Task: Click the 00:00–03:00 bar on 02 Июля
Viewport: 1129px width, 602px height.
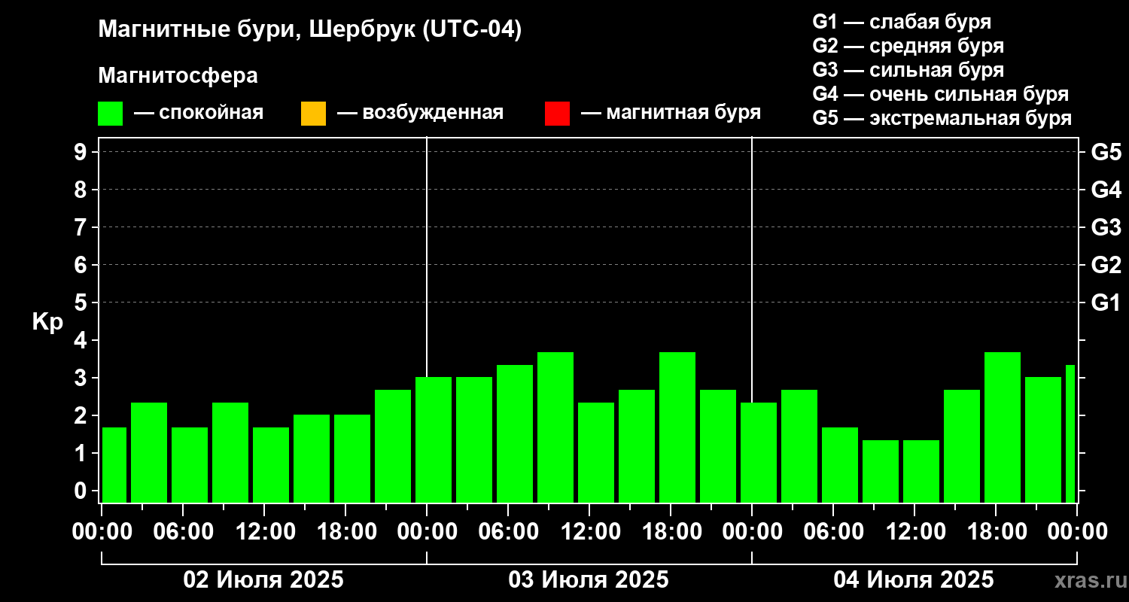Action: point(114,465)
